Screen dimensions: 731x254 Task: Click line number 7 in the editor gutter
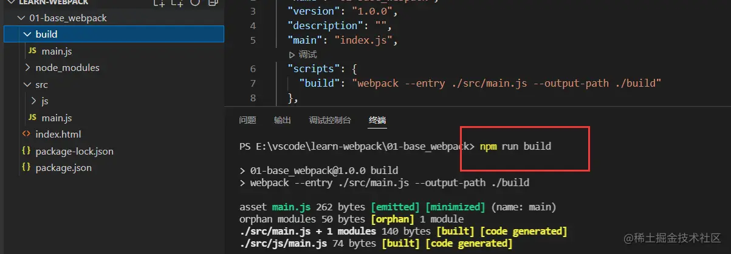click(253, 83)
